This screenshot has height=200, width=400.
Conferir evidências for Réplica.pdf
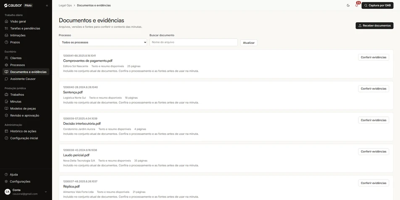click(x=374, y=183)
